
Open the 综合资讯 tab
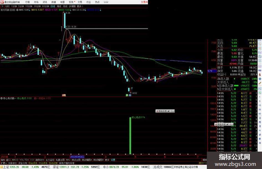click(33, 163)
